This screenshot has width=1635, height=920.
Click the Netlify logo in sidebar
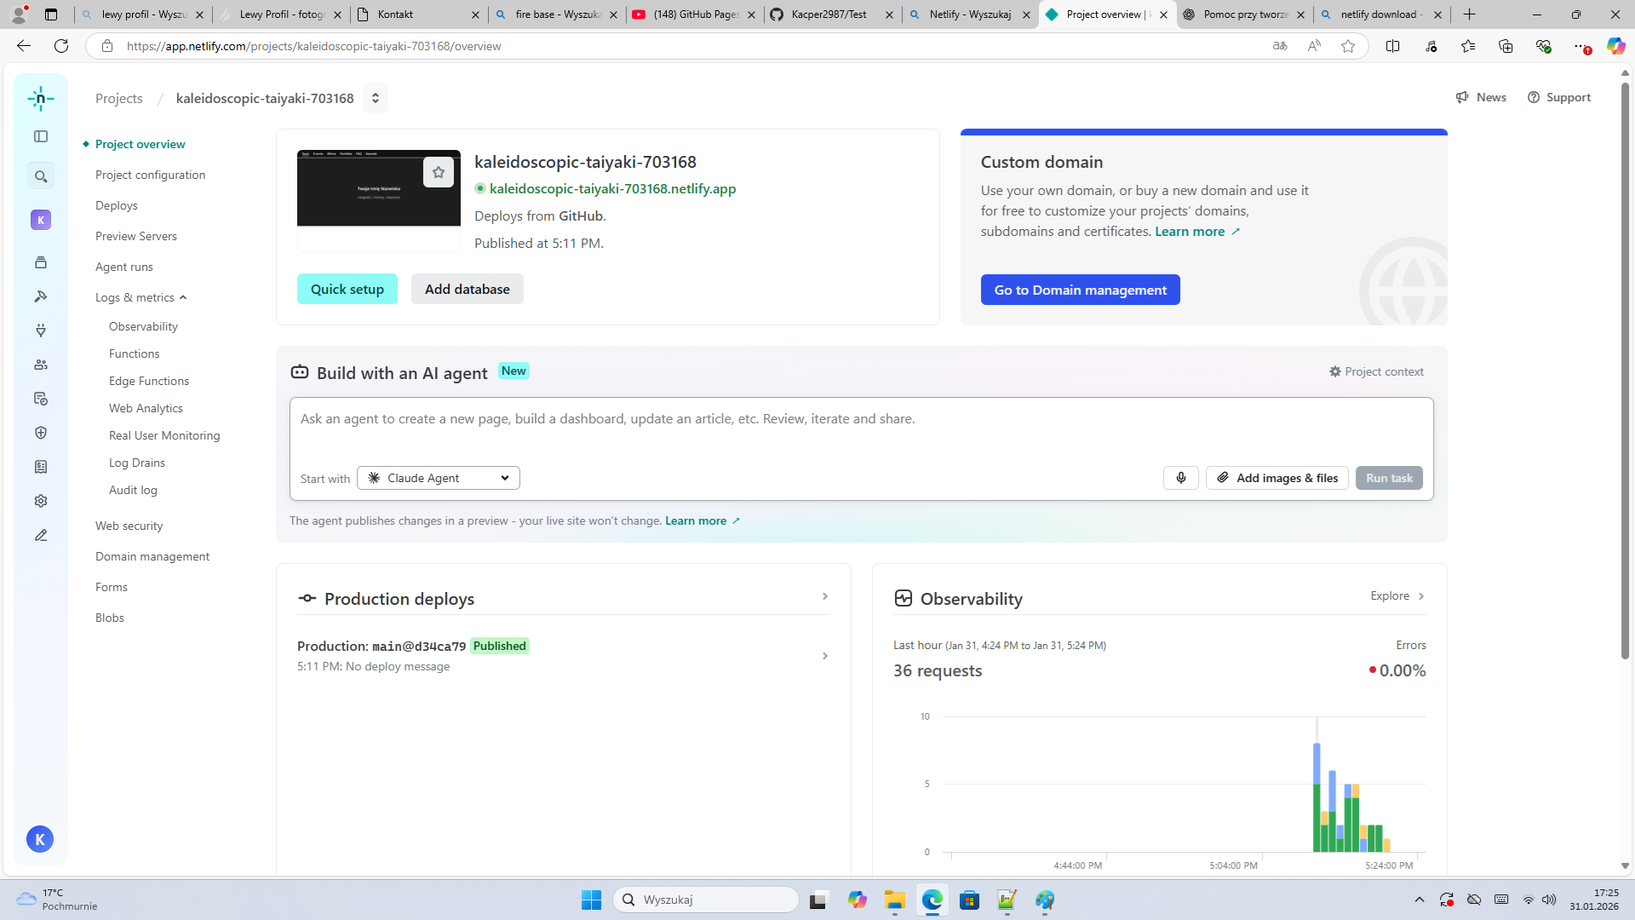[40, 99]
